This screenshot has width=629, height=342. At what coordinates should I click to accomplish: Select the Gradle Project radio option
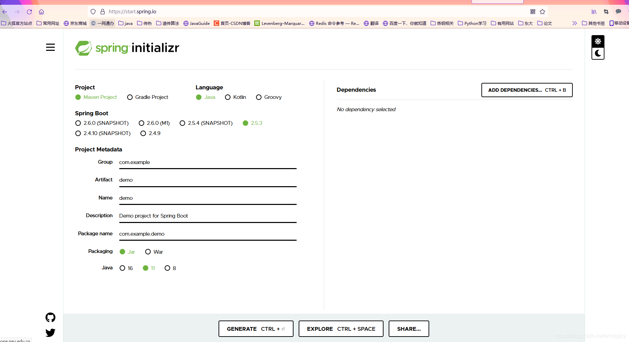pos(148,97)
